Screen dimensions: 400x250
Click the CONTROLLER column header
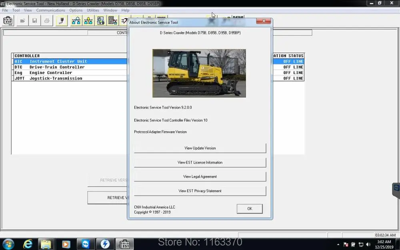(x=27, y=56)
